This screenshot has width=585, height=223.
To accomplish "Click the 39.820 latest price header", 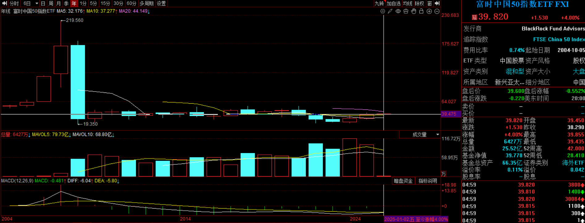I will [x=493, y=17].
